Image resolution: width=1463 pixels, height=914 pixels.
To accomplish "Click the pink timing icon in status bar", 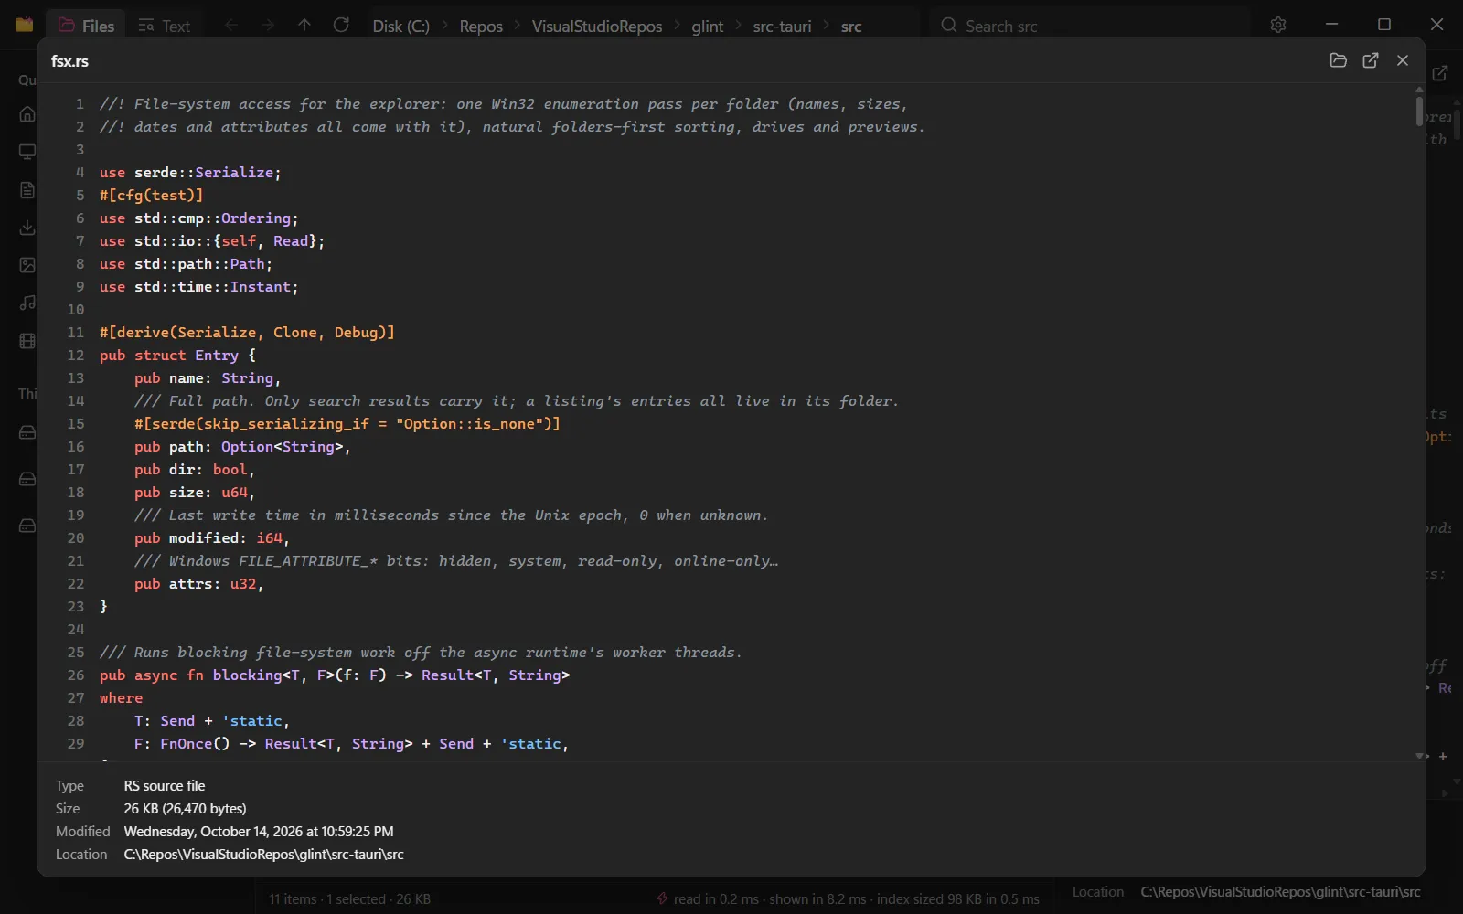I will tap(662, 898).
